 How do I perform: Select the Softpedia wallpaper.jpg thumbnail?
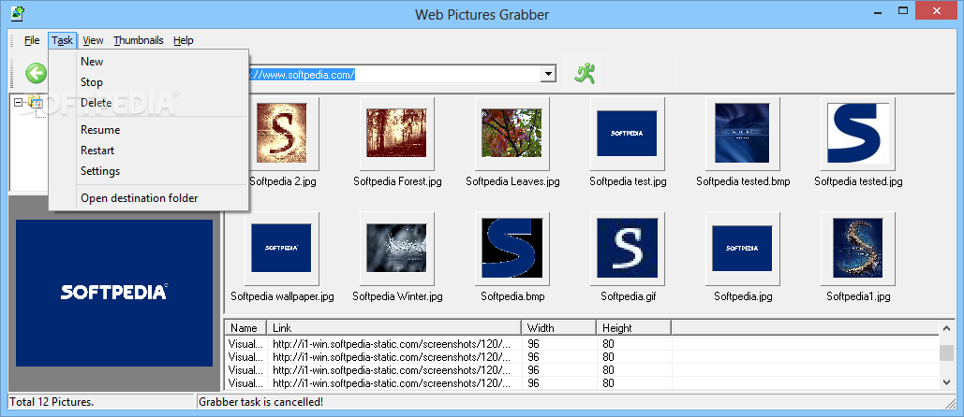(282, 249)
